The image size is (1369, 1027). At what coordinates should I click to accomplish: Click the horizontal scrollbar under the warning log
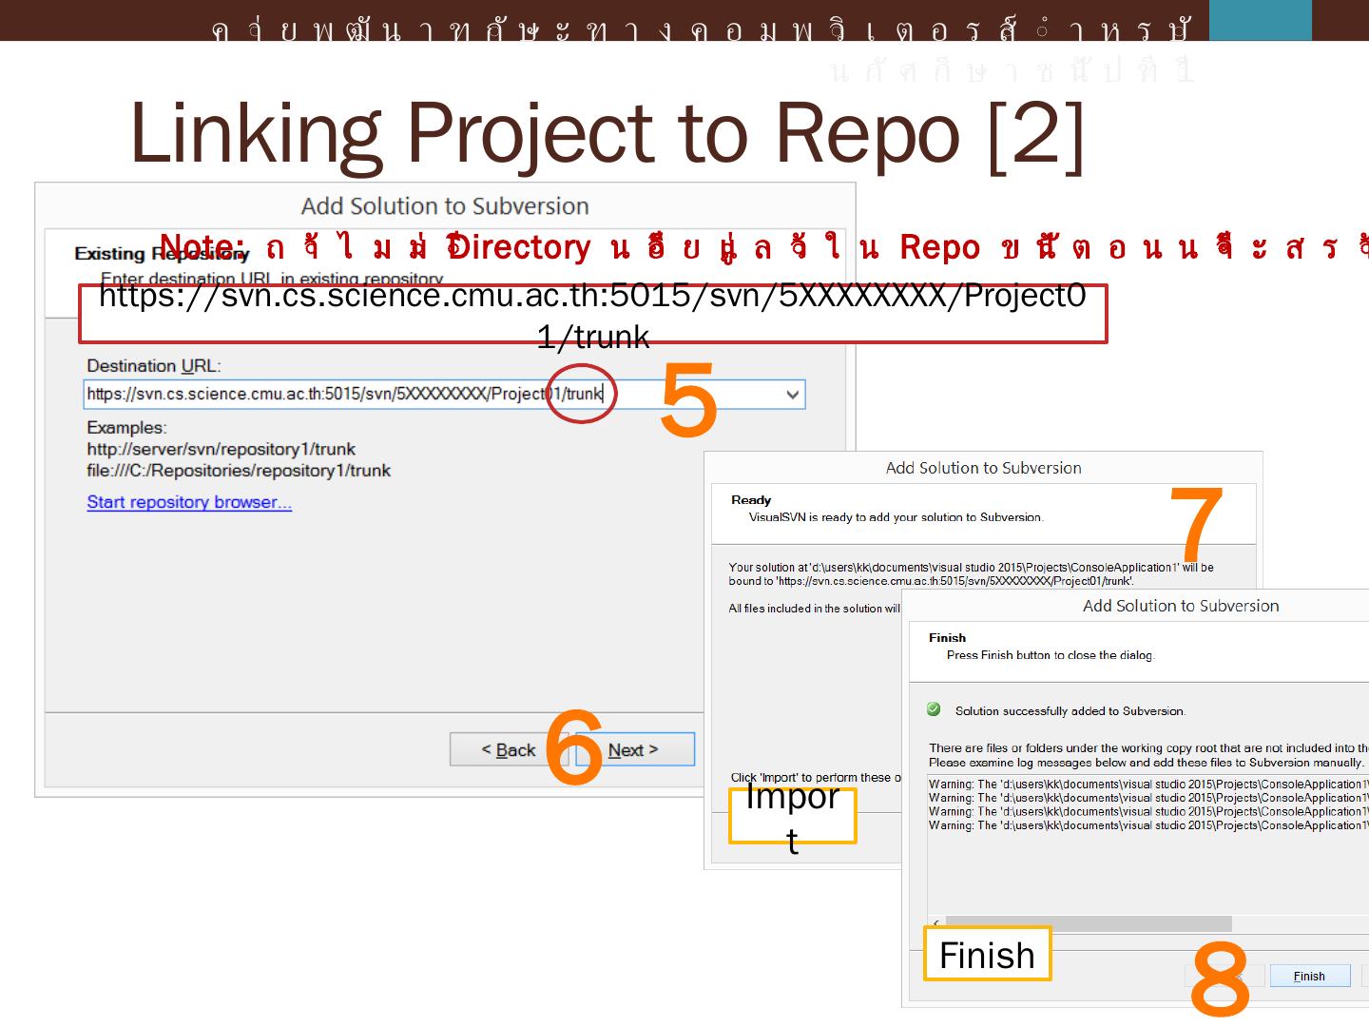tap(1089, 924)
